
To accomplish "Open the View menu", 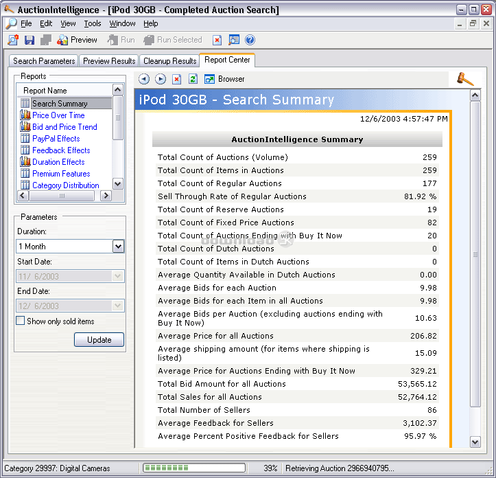I will click(x=68, y=24).
